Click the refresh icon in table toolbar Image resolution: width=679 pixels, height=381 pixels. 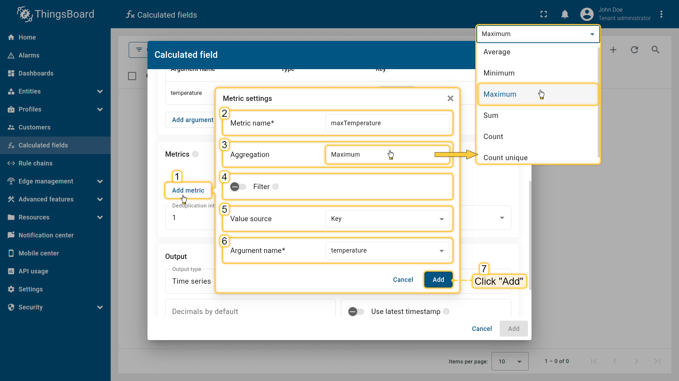[x=634, y=50]
